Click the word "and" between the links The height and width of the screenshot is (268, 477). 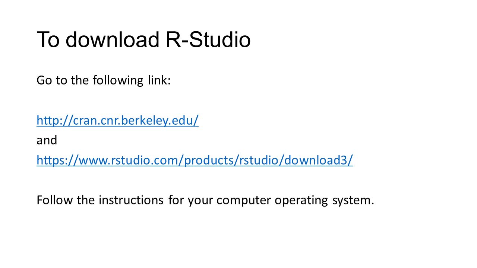pyautogui.click(x=47, y=140)
